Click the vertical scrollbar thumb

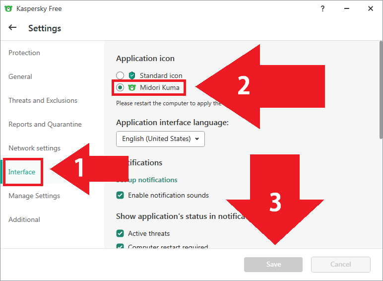[x=381, y=90]
